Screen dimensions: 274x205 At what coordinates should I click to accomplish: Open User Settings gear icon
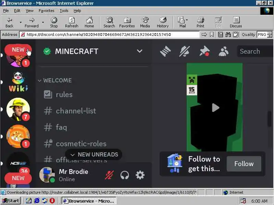click(140, 175)
